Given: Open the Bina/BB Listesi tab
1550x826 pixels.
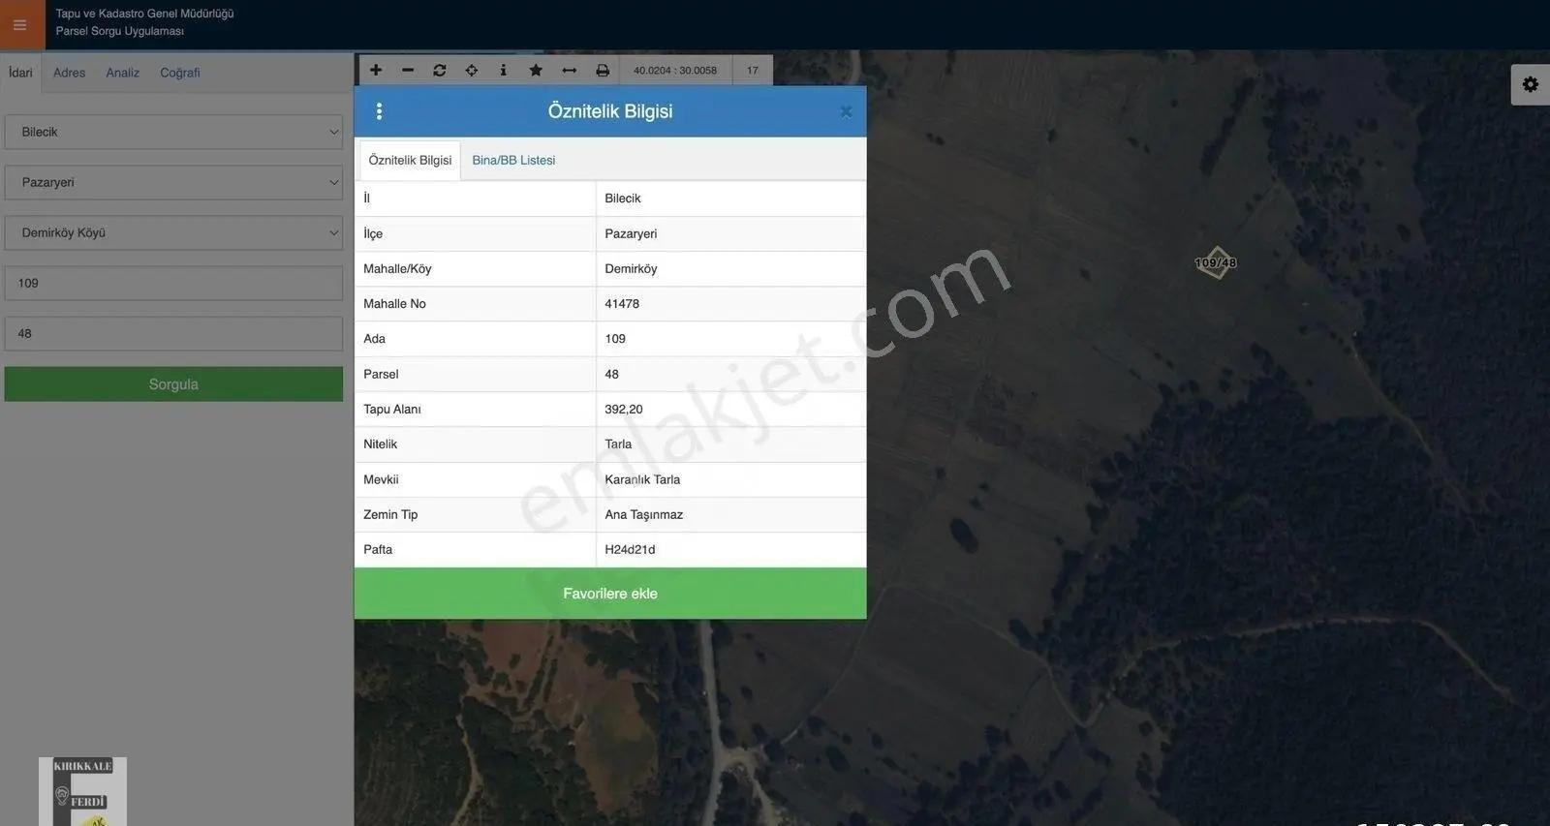Looking at the screenshot, I should (x=513, y=161).
